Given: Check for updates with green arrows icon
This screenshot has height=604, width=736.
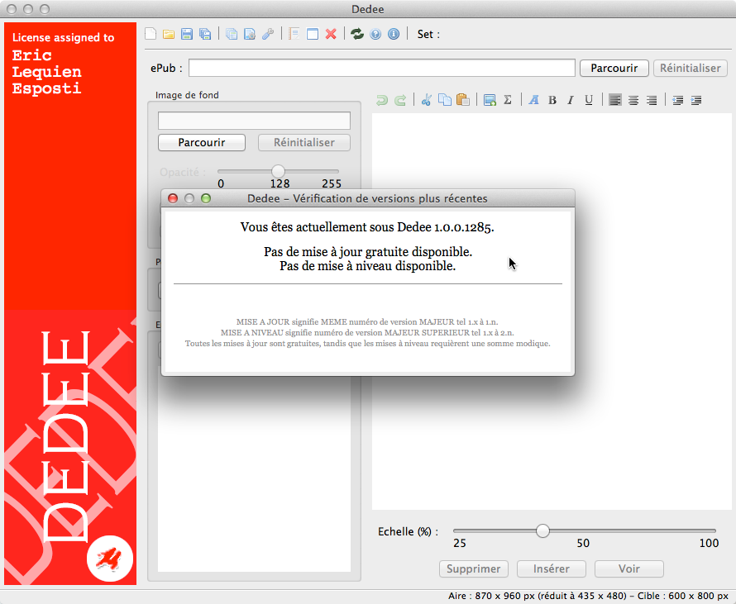Looking at the screenshot, I should tap(357, 34).
